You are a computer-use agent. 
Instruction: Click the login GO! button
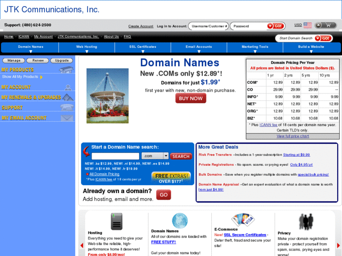coord(276,26)
